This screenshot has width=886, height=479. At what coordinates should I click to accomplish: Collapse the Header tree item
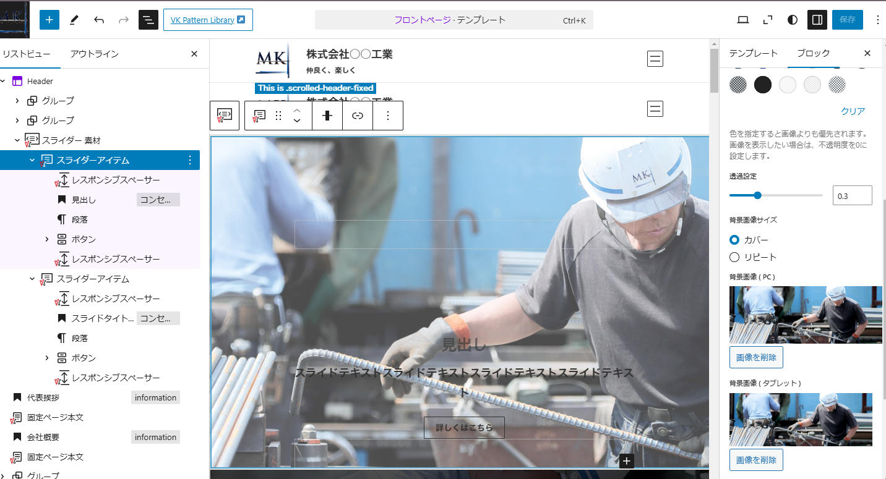[x=3, y=81]
